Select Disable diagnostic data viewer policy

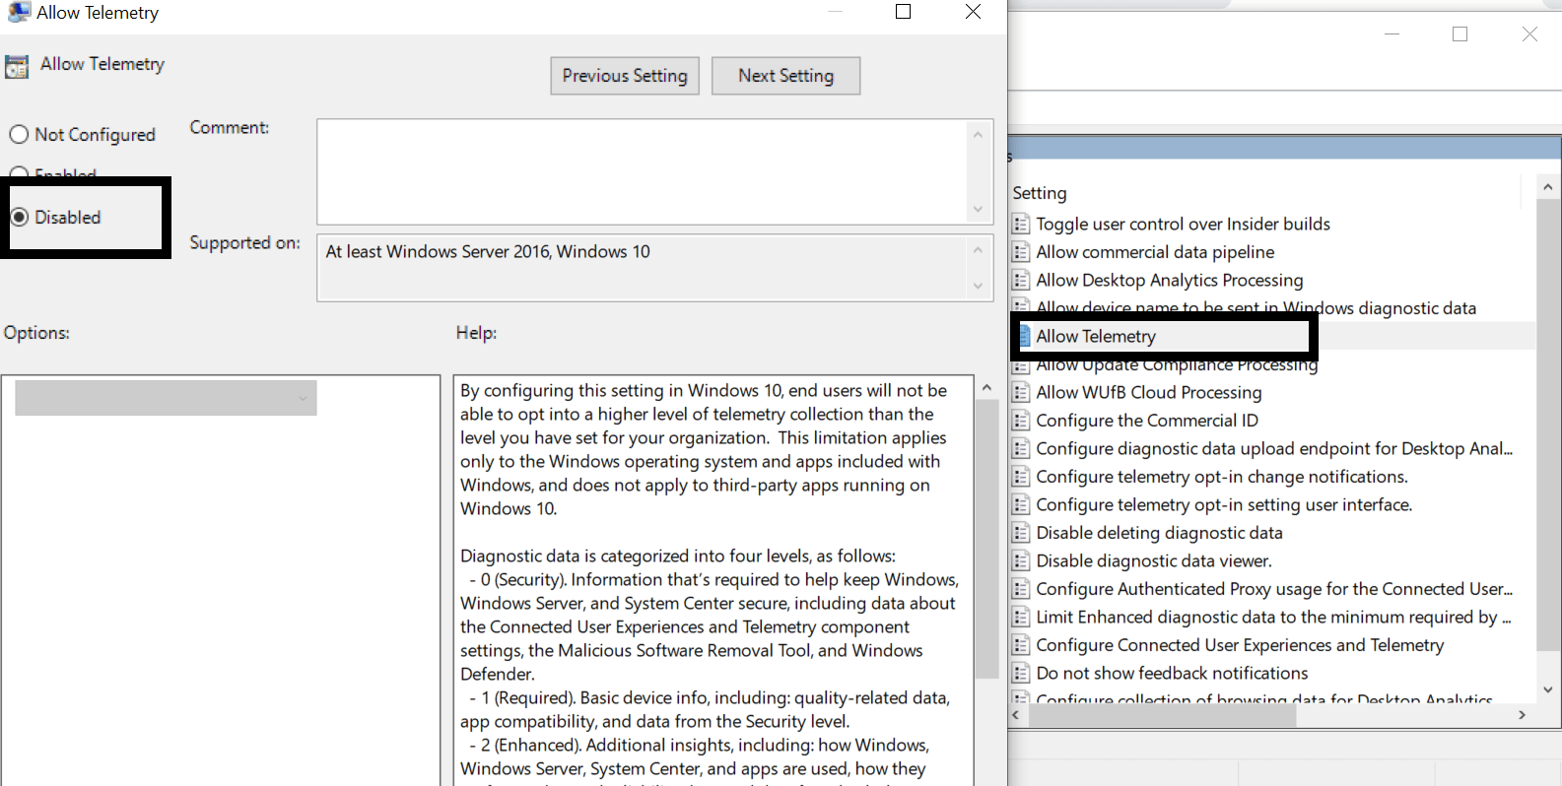click(x=1153, y=561)
